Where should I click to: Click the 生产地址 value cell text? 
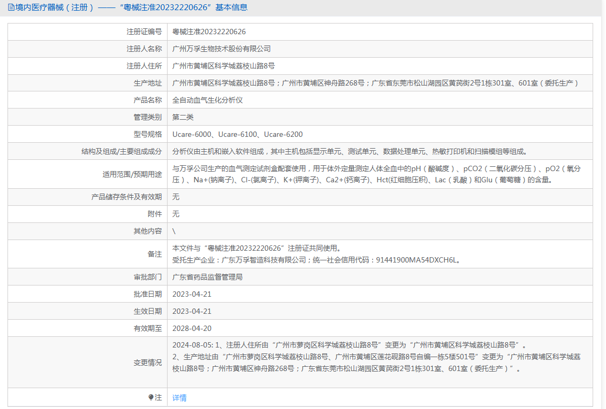375,83
